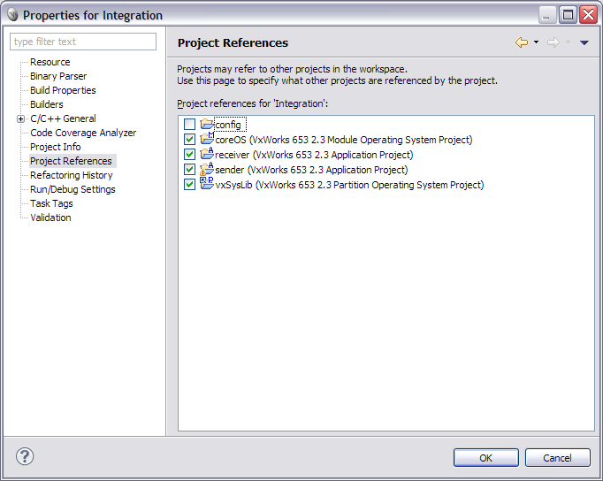Open the help question mark icon
This screenshot has height=481, width=603.
click(25, 456)
